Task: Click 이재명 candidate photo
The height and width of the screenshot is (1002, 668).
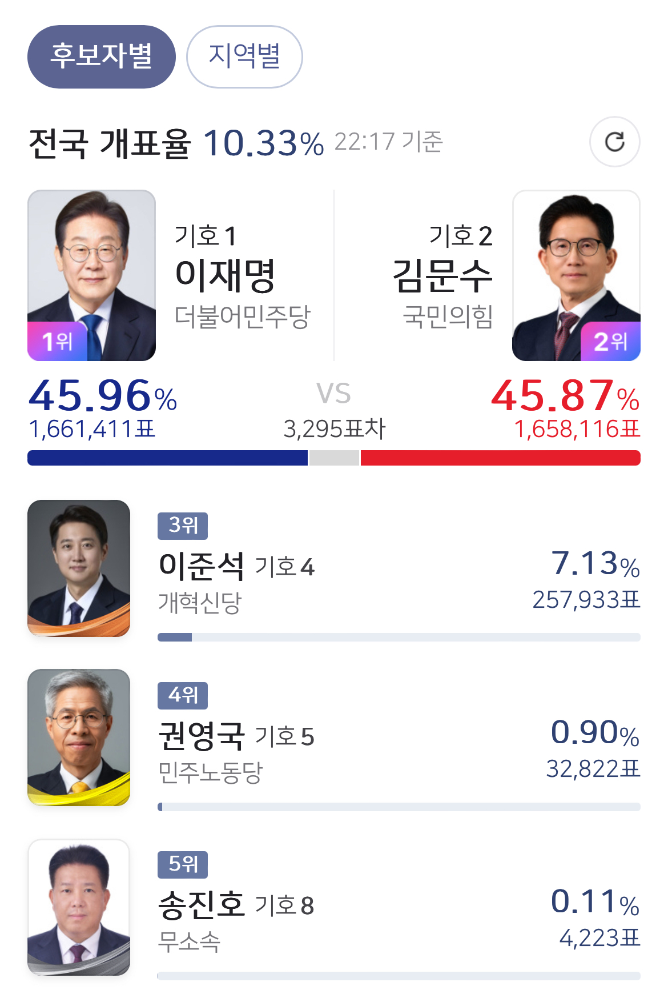Action: [x=91, y=263]
